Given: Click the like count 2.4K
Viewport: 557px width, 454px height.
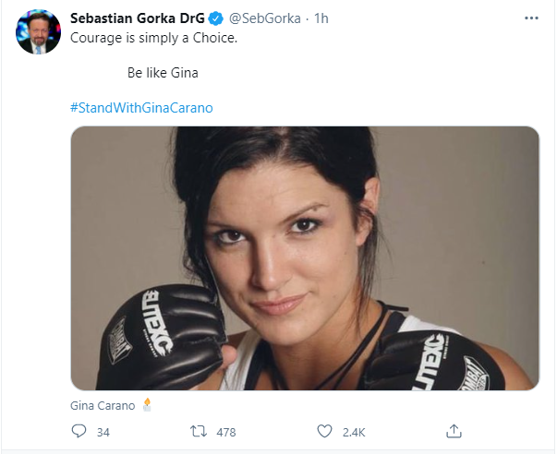Looking at the screenshot, I should click(355, 432).
